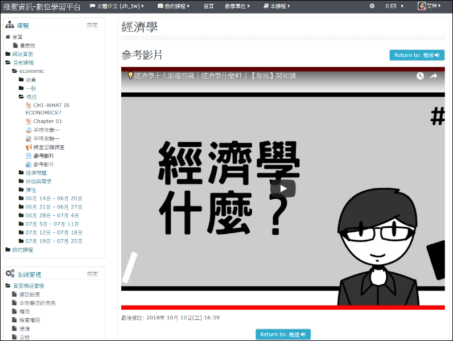Open the video title link 經濟學十大原理前篇
Viewport: 453px width, 341px height.
[215, 76]
